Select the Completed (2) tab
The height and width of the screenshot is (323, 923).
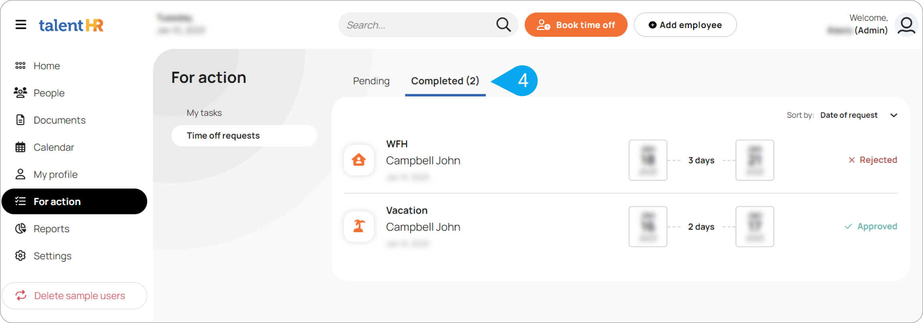tap(445, 81)
